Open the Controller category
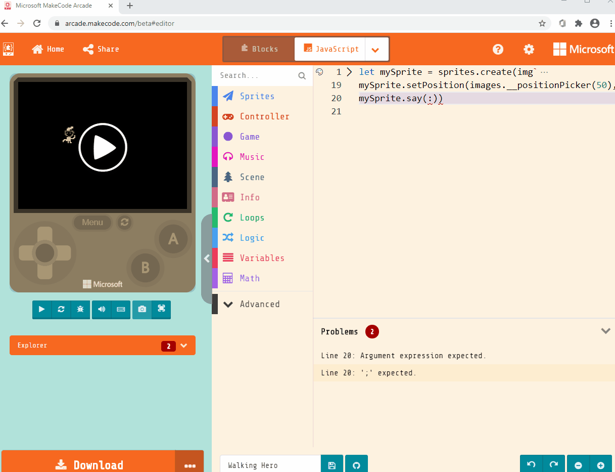Image resolution: width=615 pixels, height=472 pixels. click(263, 116)
